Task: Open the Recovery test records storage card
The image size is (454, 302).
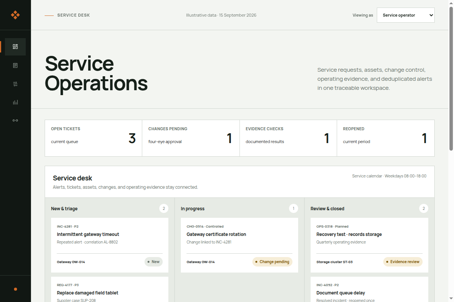Action: click(x=369, y=245)
